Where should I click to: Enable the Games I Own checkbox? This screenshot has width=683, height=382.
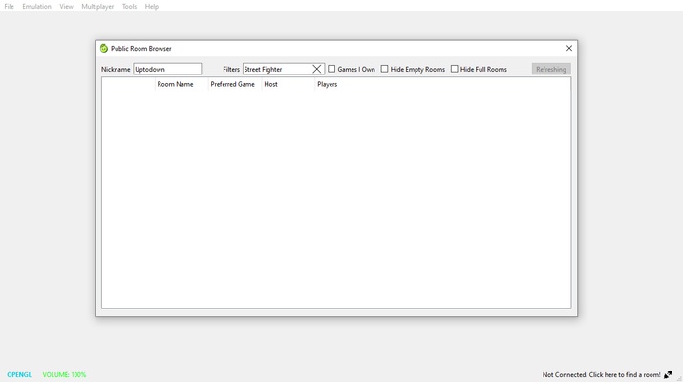point(331,69)
